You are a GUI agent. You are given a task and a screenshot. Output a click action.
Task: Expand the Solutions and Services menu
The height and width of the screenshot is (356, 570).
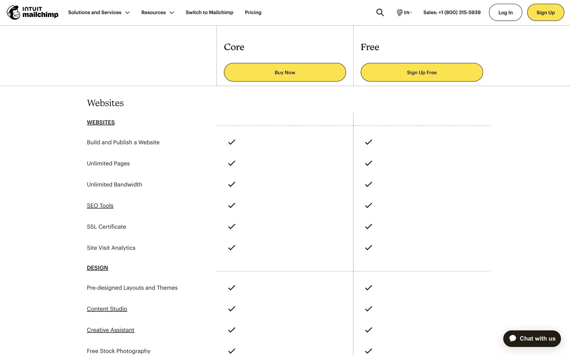click(99, 12)
